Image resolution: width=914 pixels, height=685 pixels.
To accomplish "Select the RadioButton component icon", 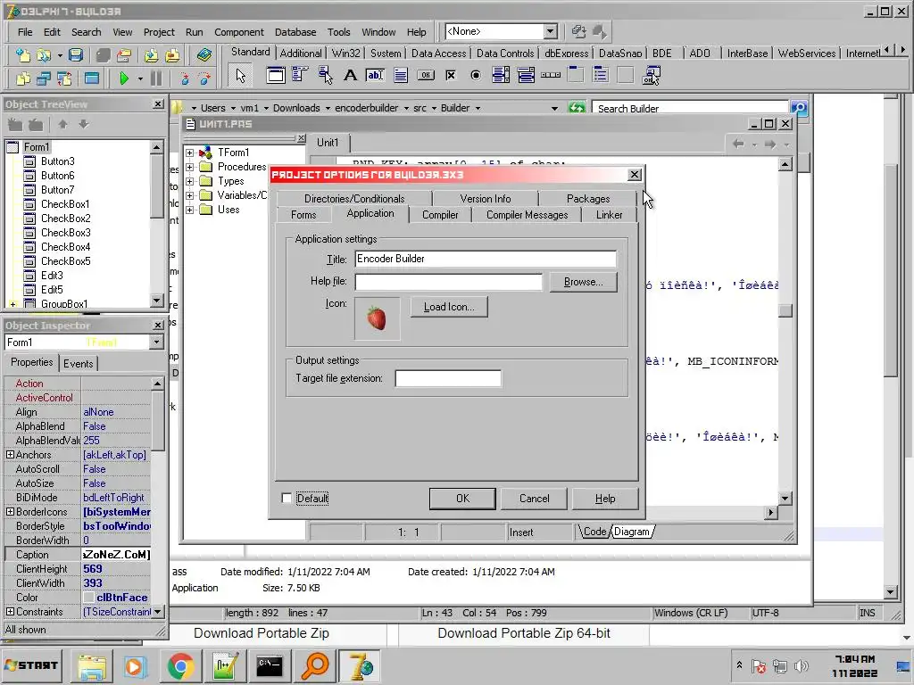I will pos(476,75).
